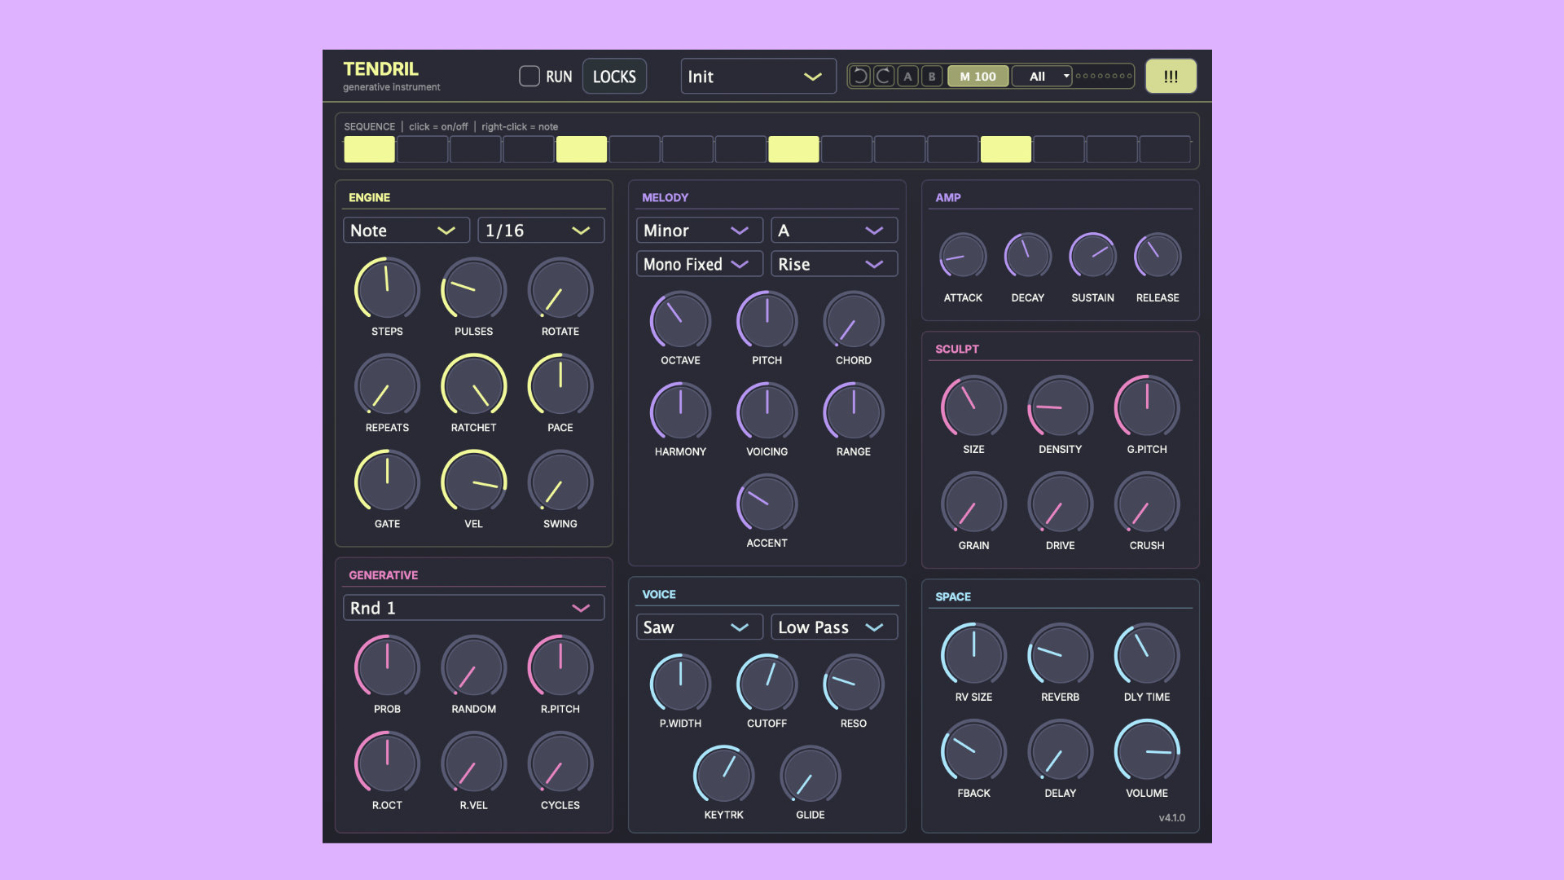Enable the third sequence step
Viewport: 1564px width, 880px height.
[475, 149]
